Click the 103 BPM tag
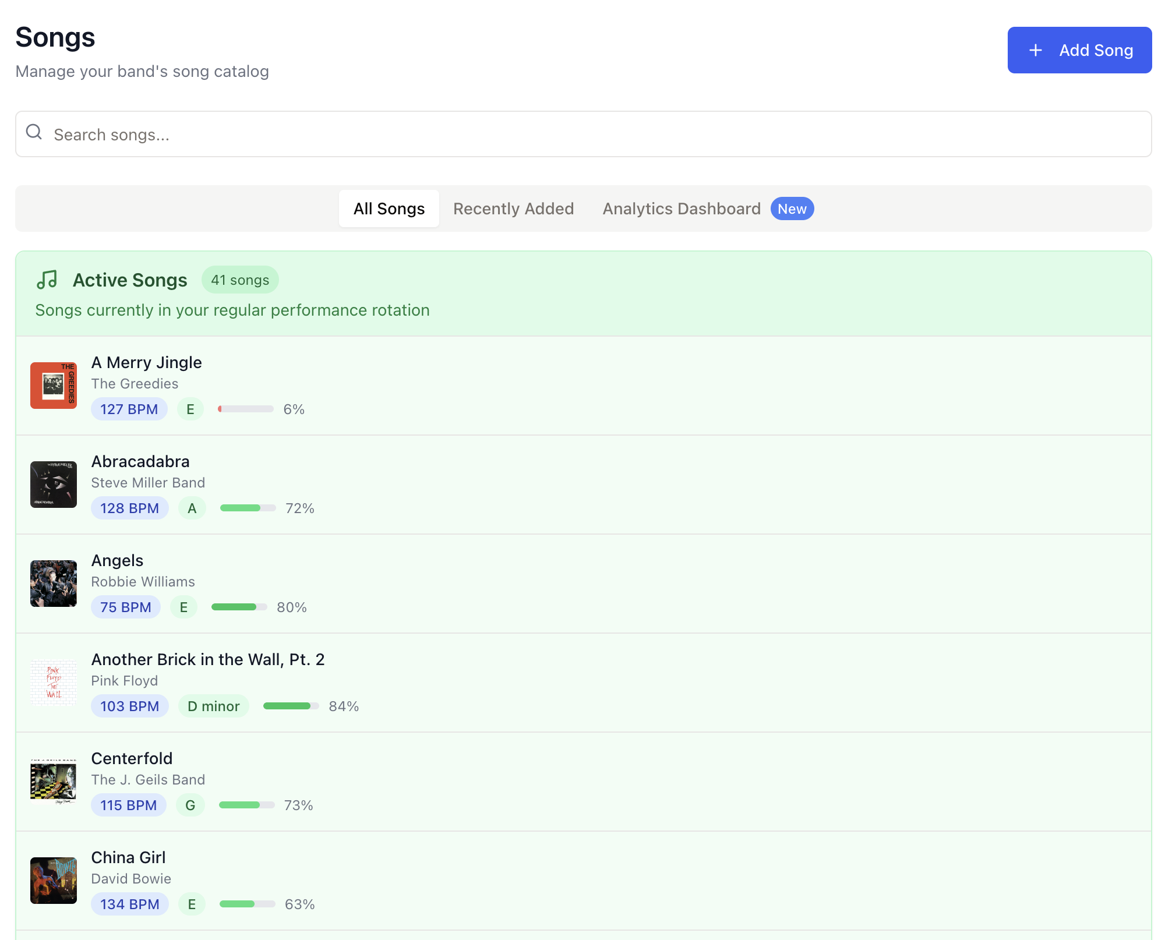This screenshot has width=1165, height=940. [130, 706]
